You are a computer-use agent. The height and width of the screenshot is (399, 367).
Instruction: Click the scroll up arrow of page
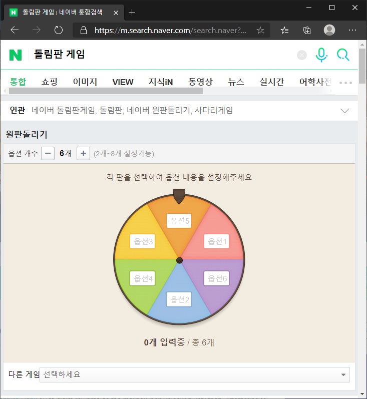click(x=362, y=45)
